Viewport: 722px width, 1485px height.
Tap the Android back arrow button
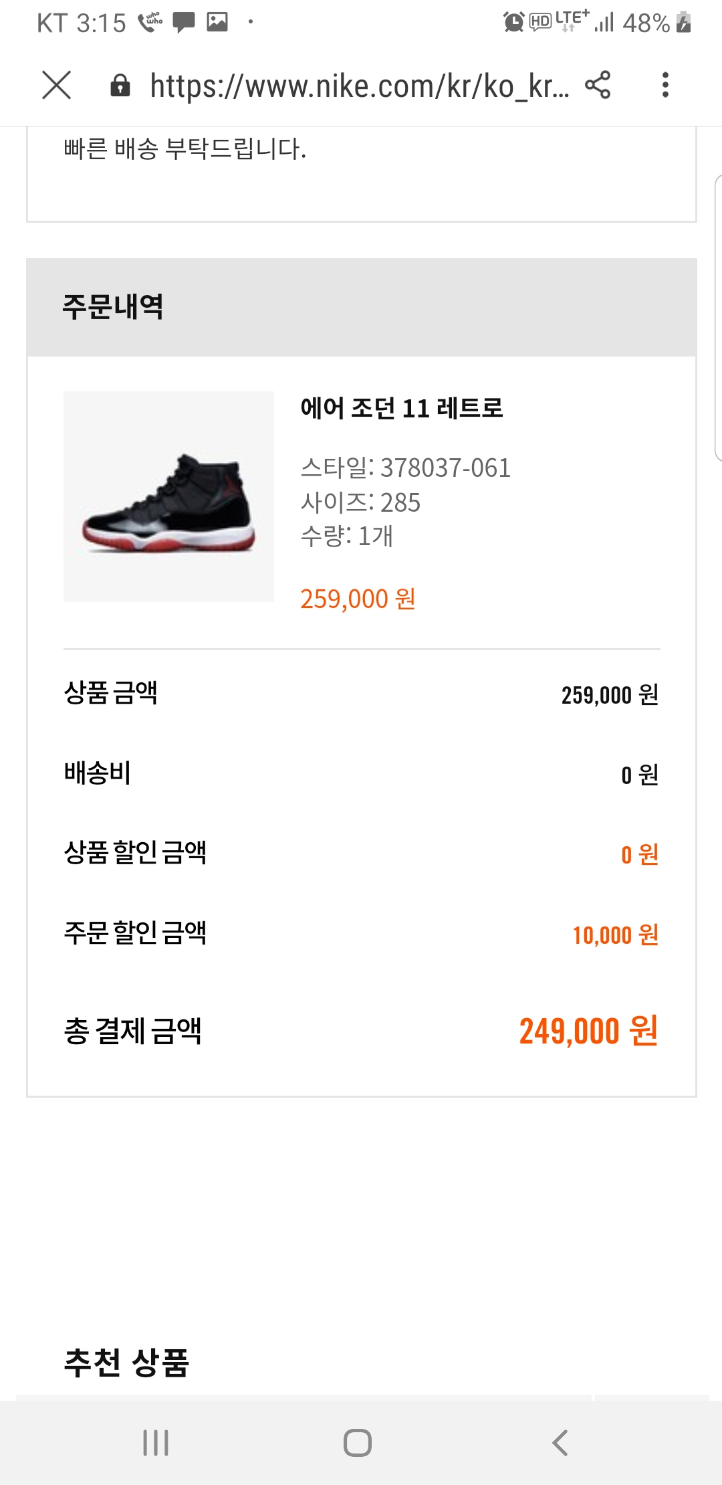560,1443
